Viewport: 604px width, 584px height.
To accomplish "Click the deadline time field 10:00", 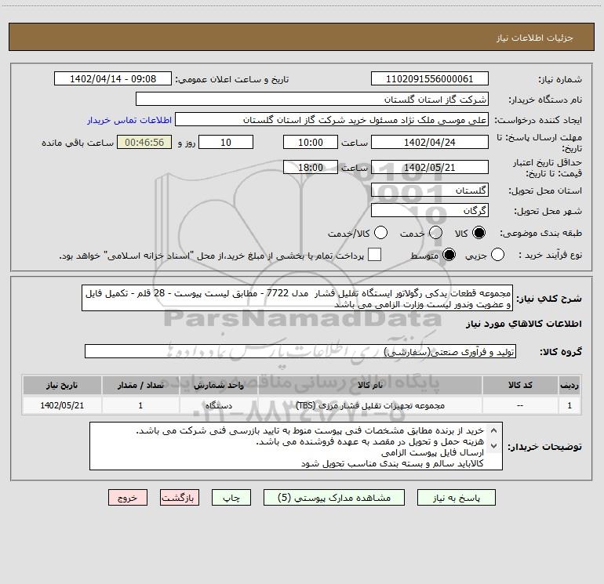I will pyautogui.click(x=311, y=142).
